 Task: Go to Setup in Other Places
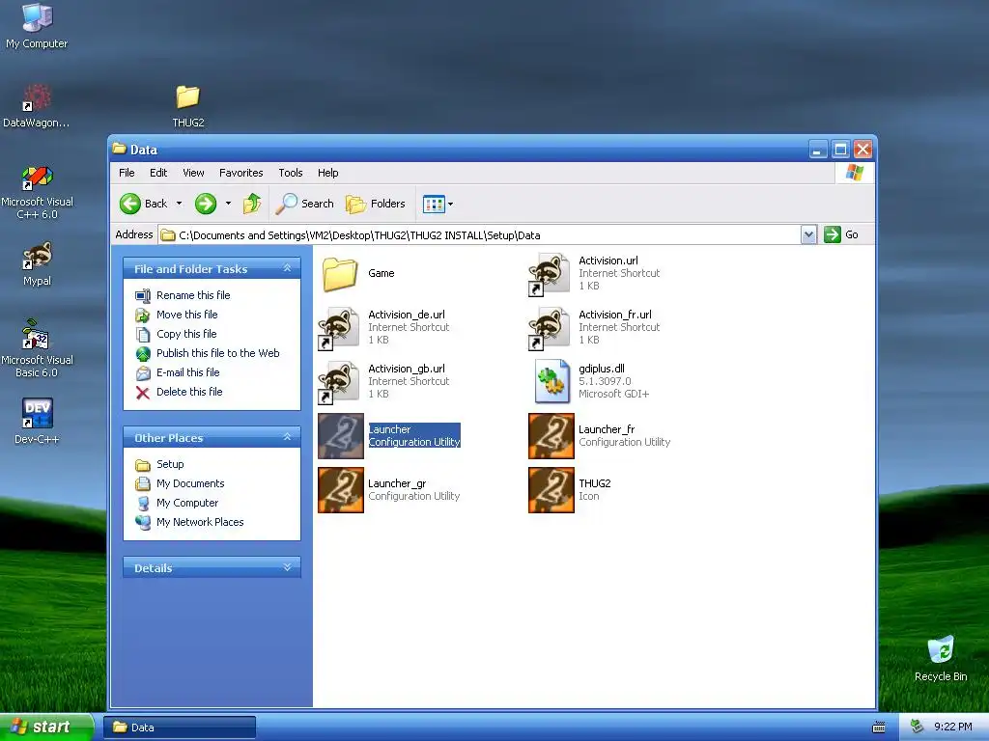pos(170,464)
